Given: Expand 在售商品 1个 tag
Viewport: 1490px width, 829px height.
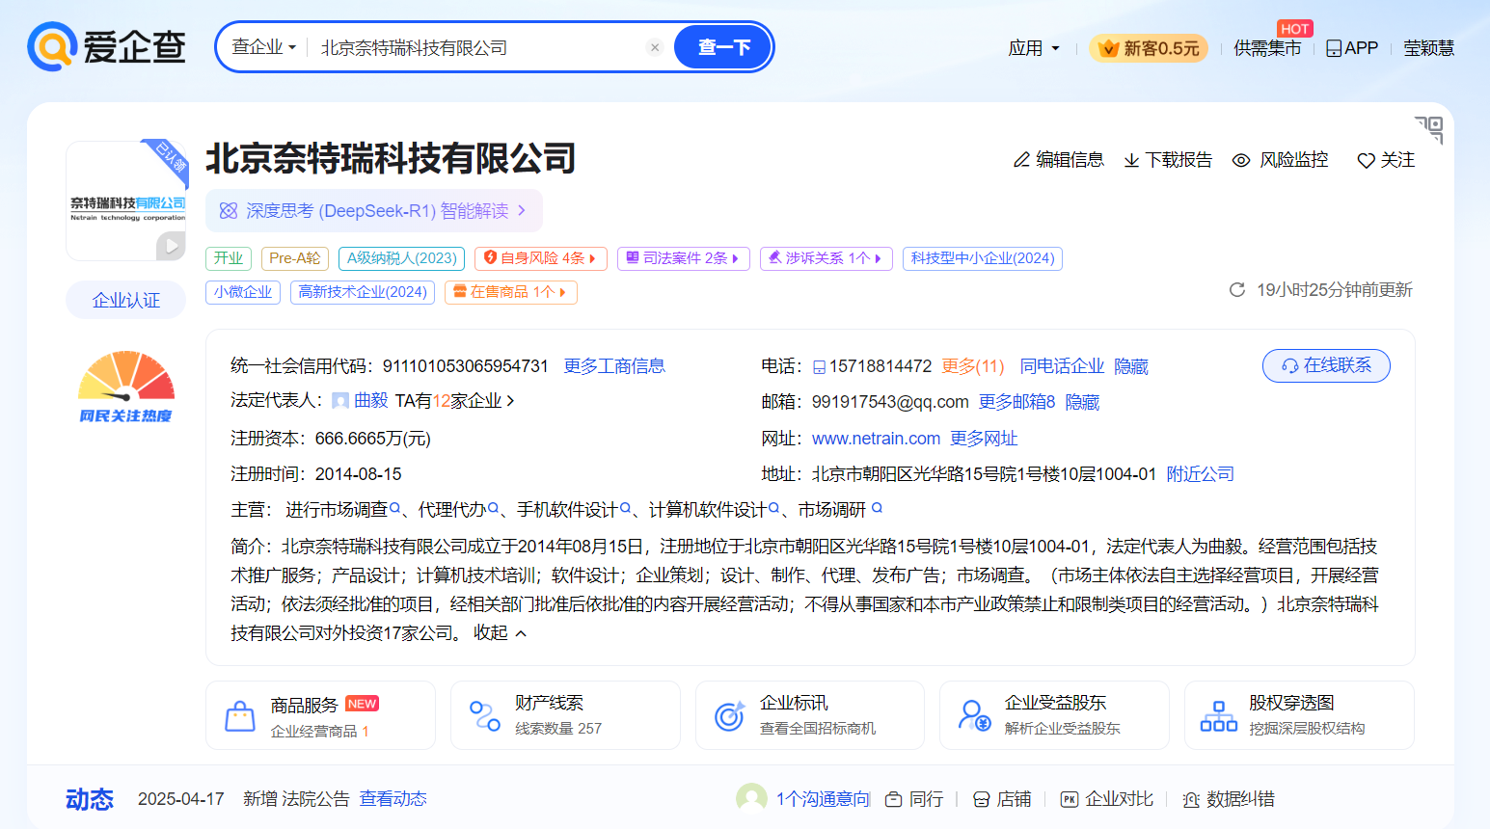Looking at the screenshot, I should pyautogui.click(x=511, y=292).
